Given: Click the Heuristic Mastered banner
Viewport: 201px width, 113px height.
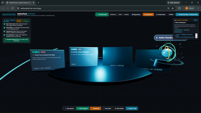Looking at the screenshot, I should [16, 40].
